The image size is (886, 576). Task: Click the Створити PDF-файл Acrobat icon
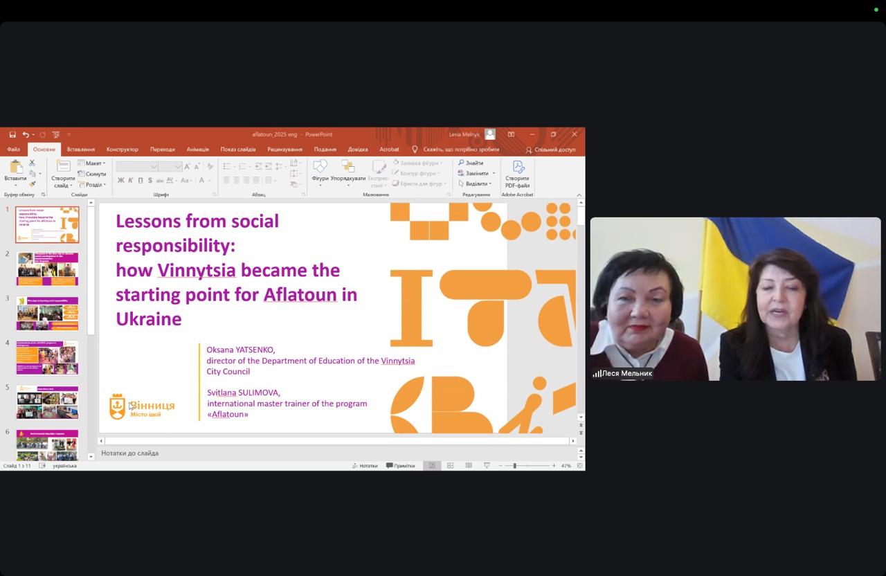click(x=518, y=173)
